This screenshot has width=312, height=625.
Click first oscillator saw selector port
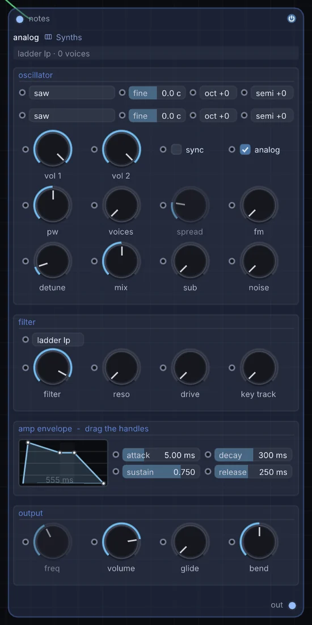click(23, 93)
